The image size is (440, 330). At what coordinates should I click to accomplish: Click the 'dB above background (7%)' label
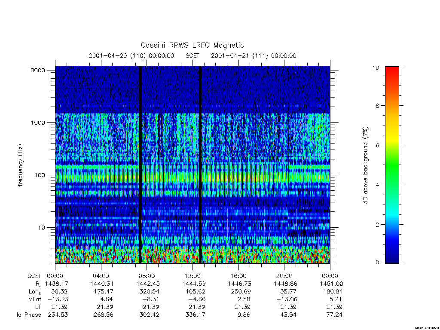pyautogui.click(x=365, y=165)
